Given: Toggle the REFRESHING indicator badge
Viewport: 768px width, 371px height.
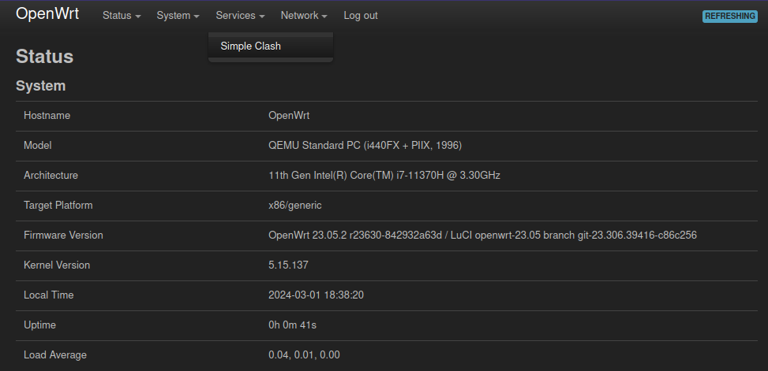Looking at the screenshot, I should click(730, 16).
